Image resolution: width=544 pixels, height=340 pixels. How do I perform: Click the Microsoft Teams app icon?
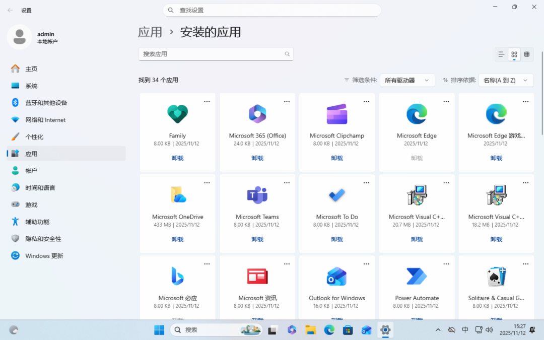[257, 195]
